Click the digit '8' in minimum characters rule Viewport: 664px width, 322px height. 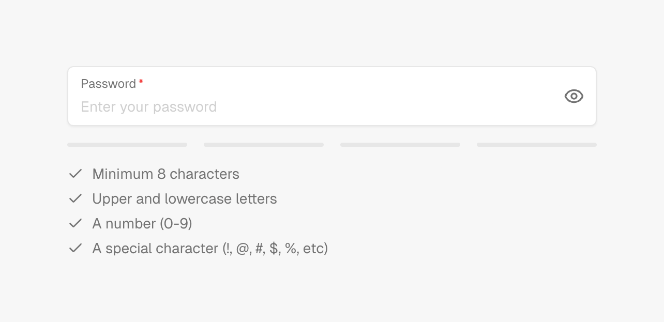(161, 174)
